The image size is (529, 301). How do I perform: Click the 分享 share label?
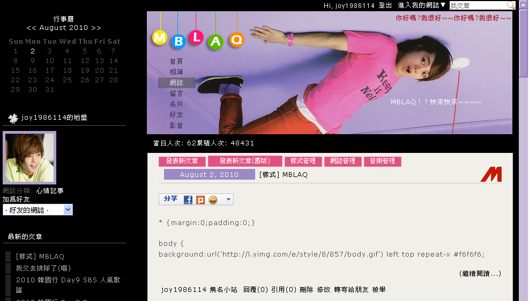tap(171, 199)
